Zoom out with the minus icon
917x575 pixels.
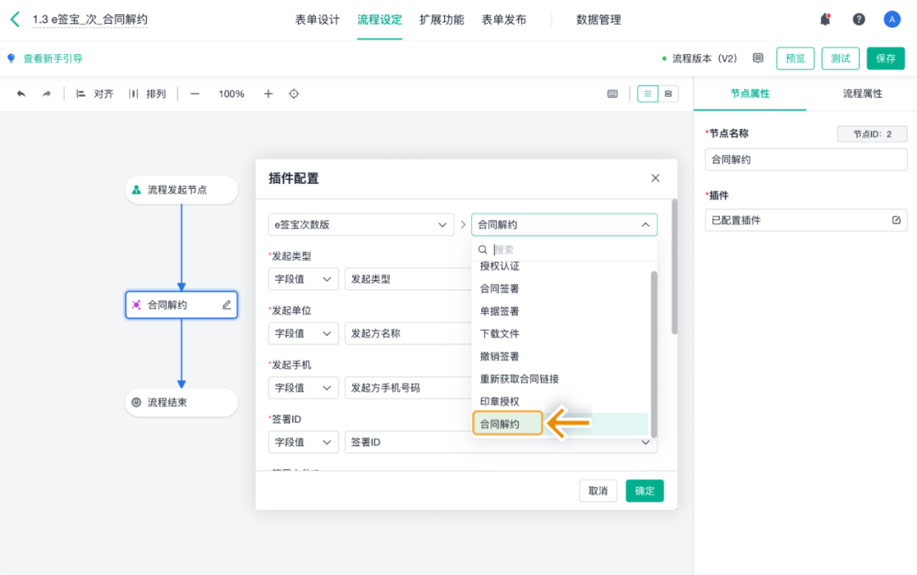(x=194, y=93)
